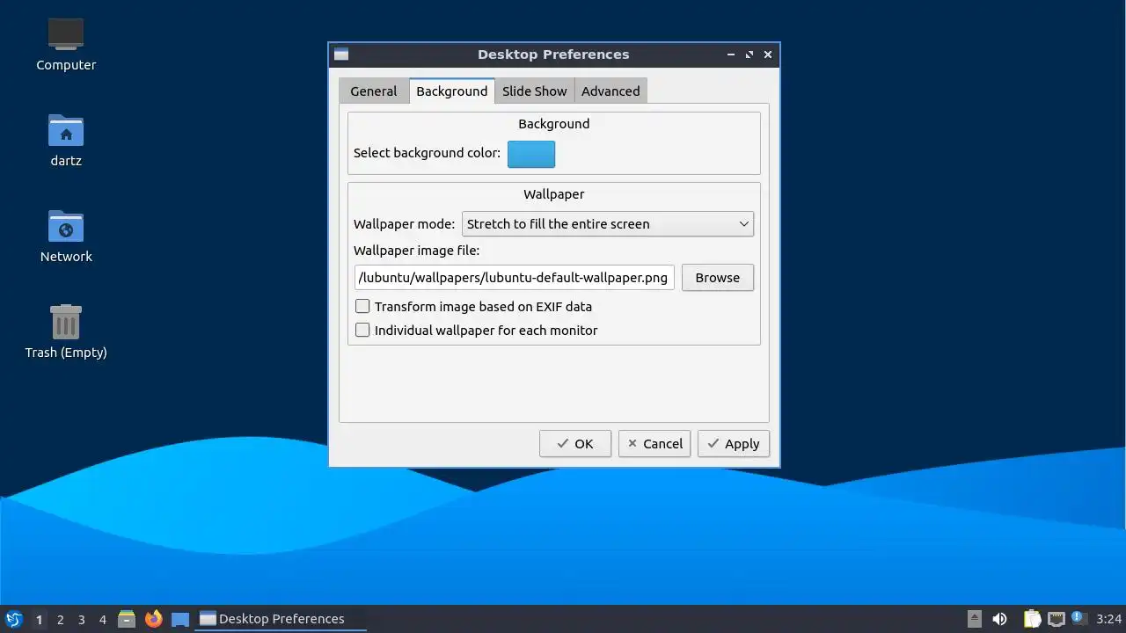Switch to workspace 3
Screen dimensions: 1126x633
pyautogui.click(x=81, y=619)
